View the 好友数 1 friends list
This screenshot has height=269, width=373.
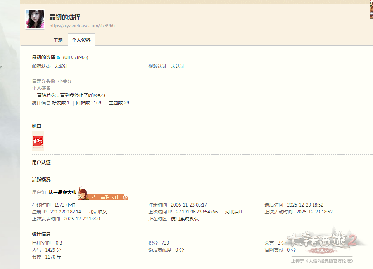click(x=60, y=103)
